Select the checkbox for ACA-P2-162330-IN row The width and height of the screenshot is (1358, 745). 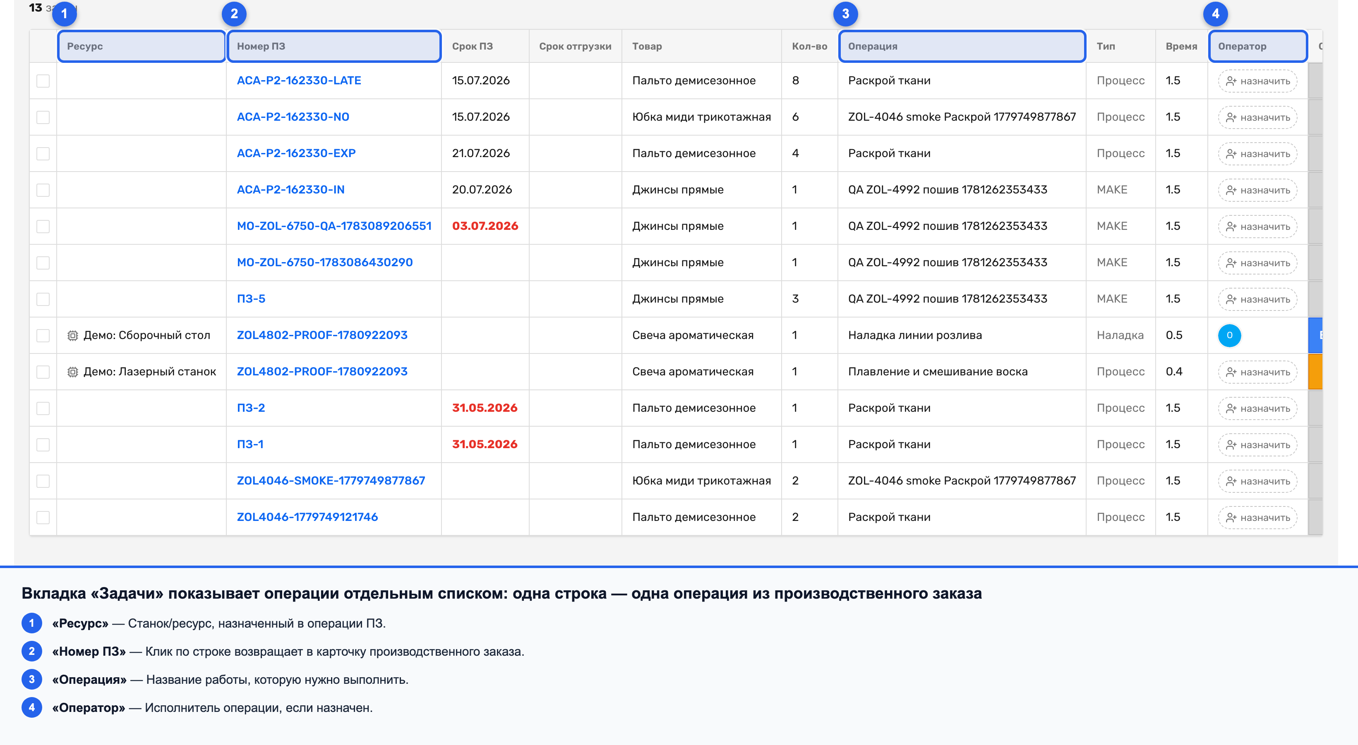pos(43,190)
